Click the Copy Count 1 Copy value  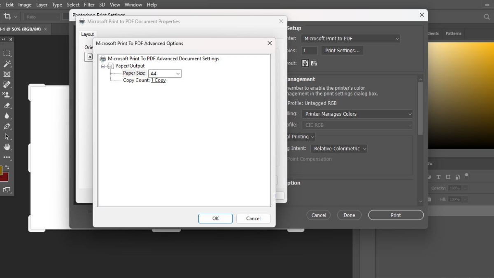pos(158,80)
